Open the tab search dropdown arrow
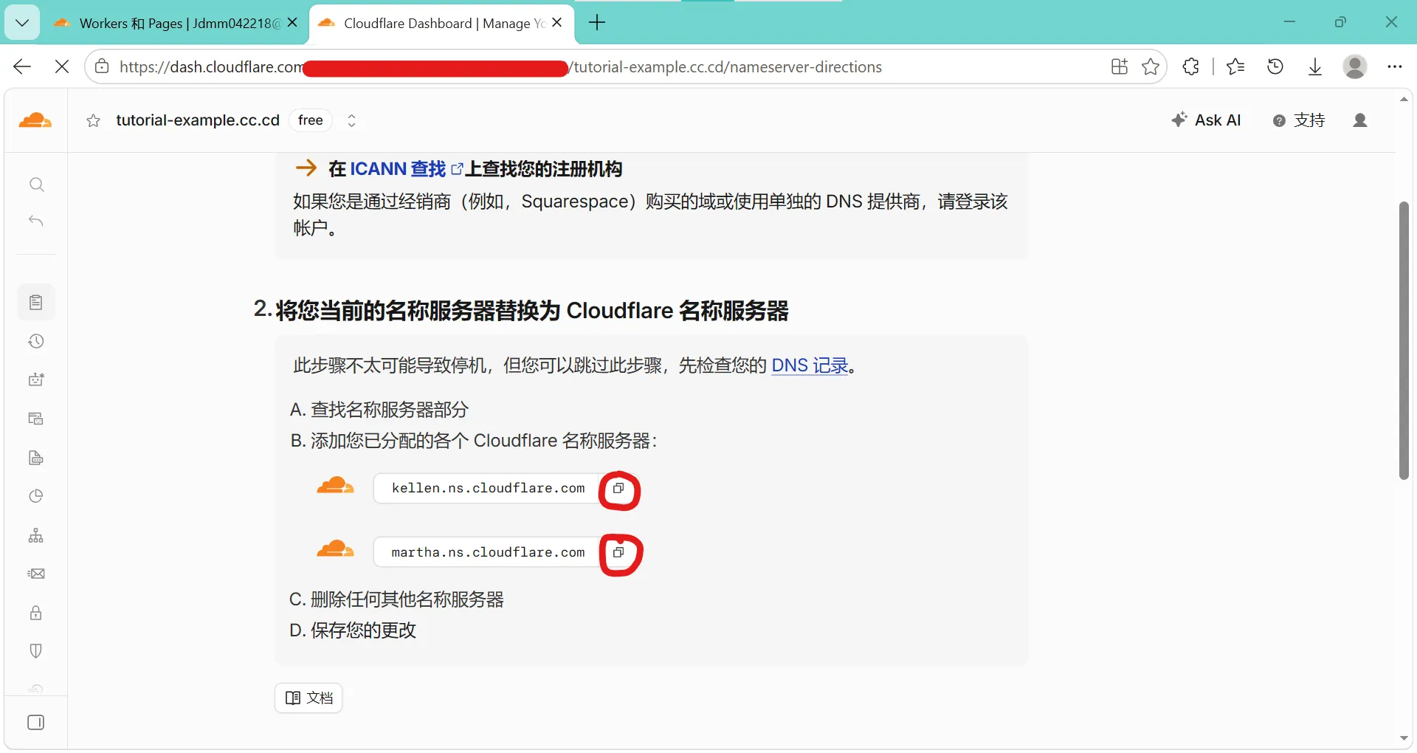Viewport: 1417px width, 753px height. tap(22, 23)
